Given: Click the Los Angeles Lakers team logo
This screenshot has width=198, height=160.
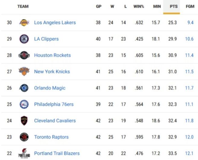Looking at the screenshot, I should (x=24, y=23).
